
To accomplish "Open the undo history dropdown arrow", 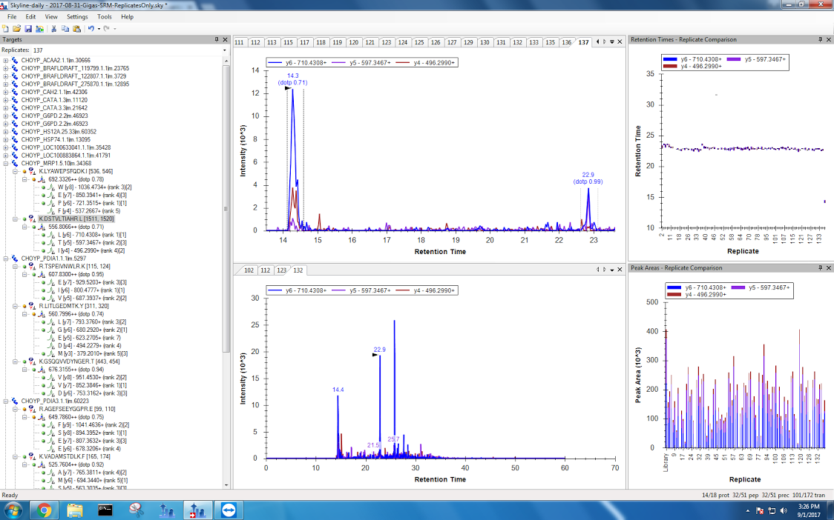I will pyautogui.click(x=98, y=28).
